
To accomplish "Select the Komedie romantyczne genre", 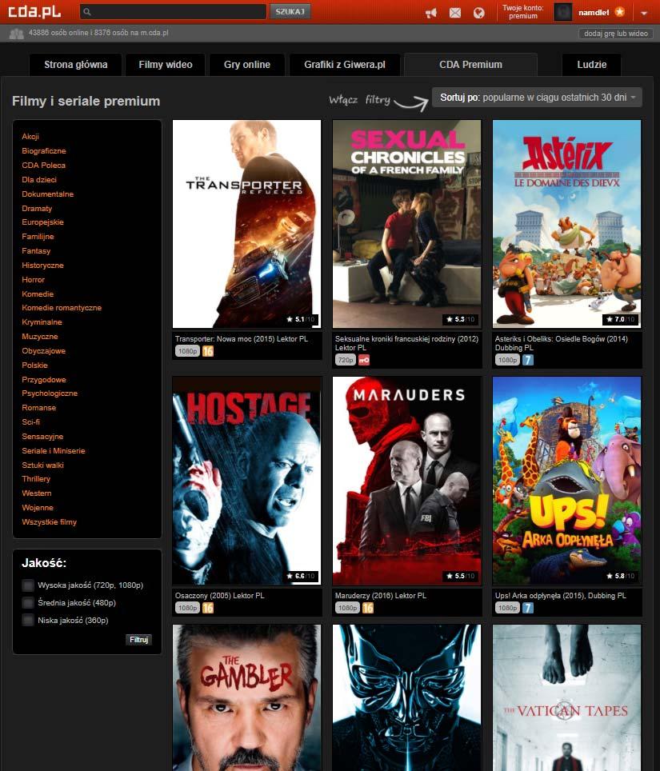I will pyautogui.click(x=62, y=308).
